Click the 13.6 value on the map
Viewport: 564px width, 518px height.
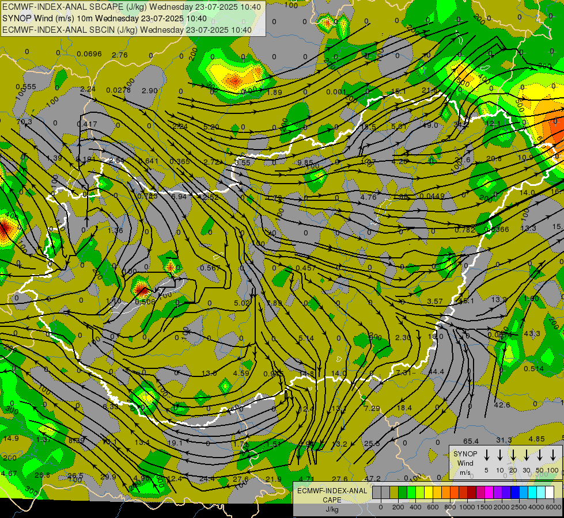click(209, 373)
